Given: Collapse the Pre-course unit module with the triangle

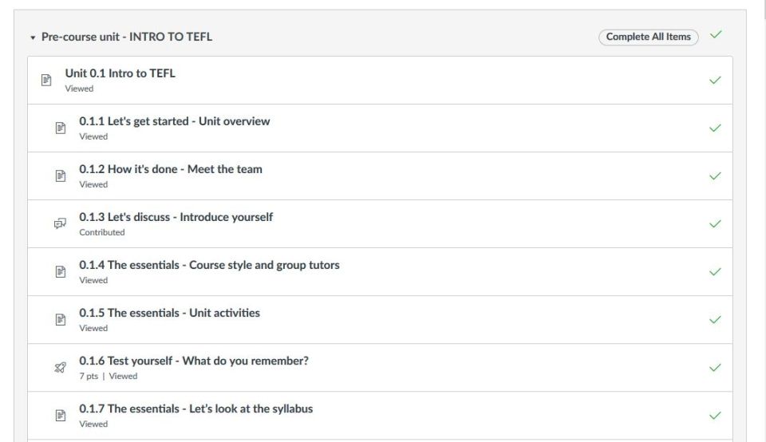Looking at the screenshot, I should click(x=33, y=37).
